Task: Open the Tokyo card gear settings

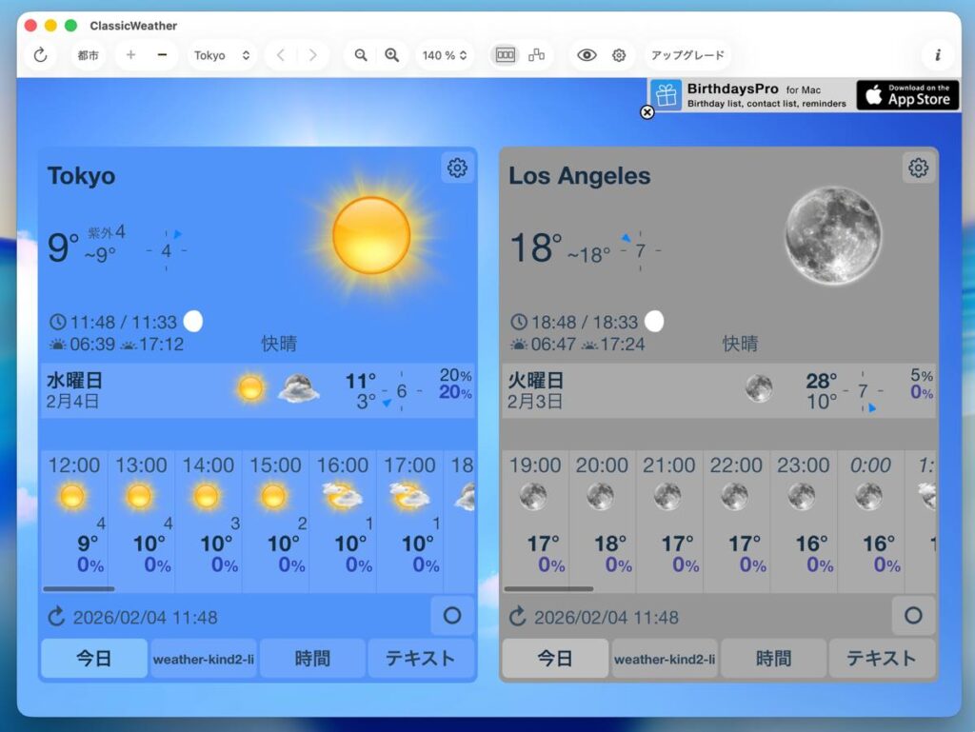Action: tap(457, 168)
